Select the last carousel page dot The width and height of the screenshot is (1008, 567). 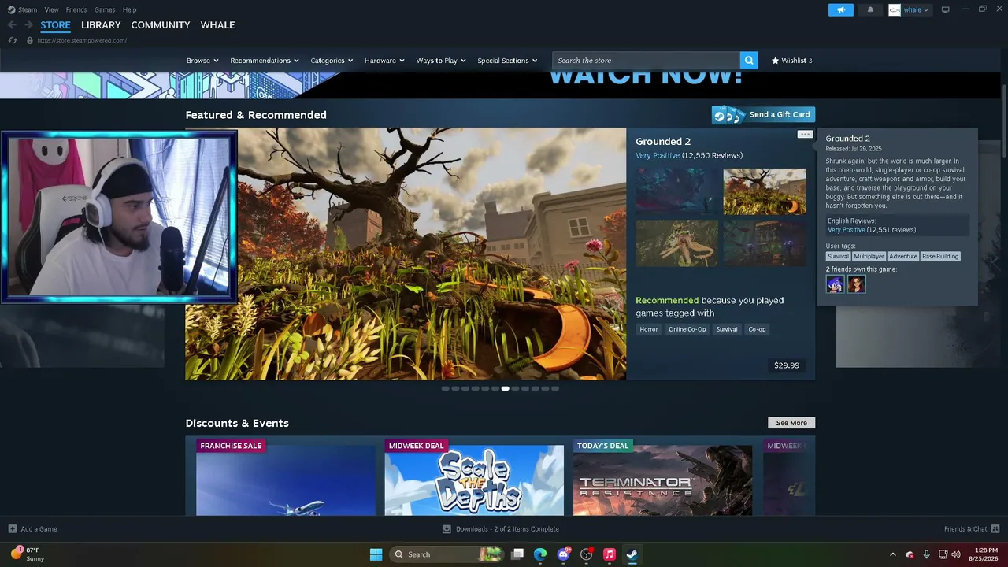555,388
